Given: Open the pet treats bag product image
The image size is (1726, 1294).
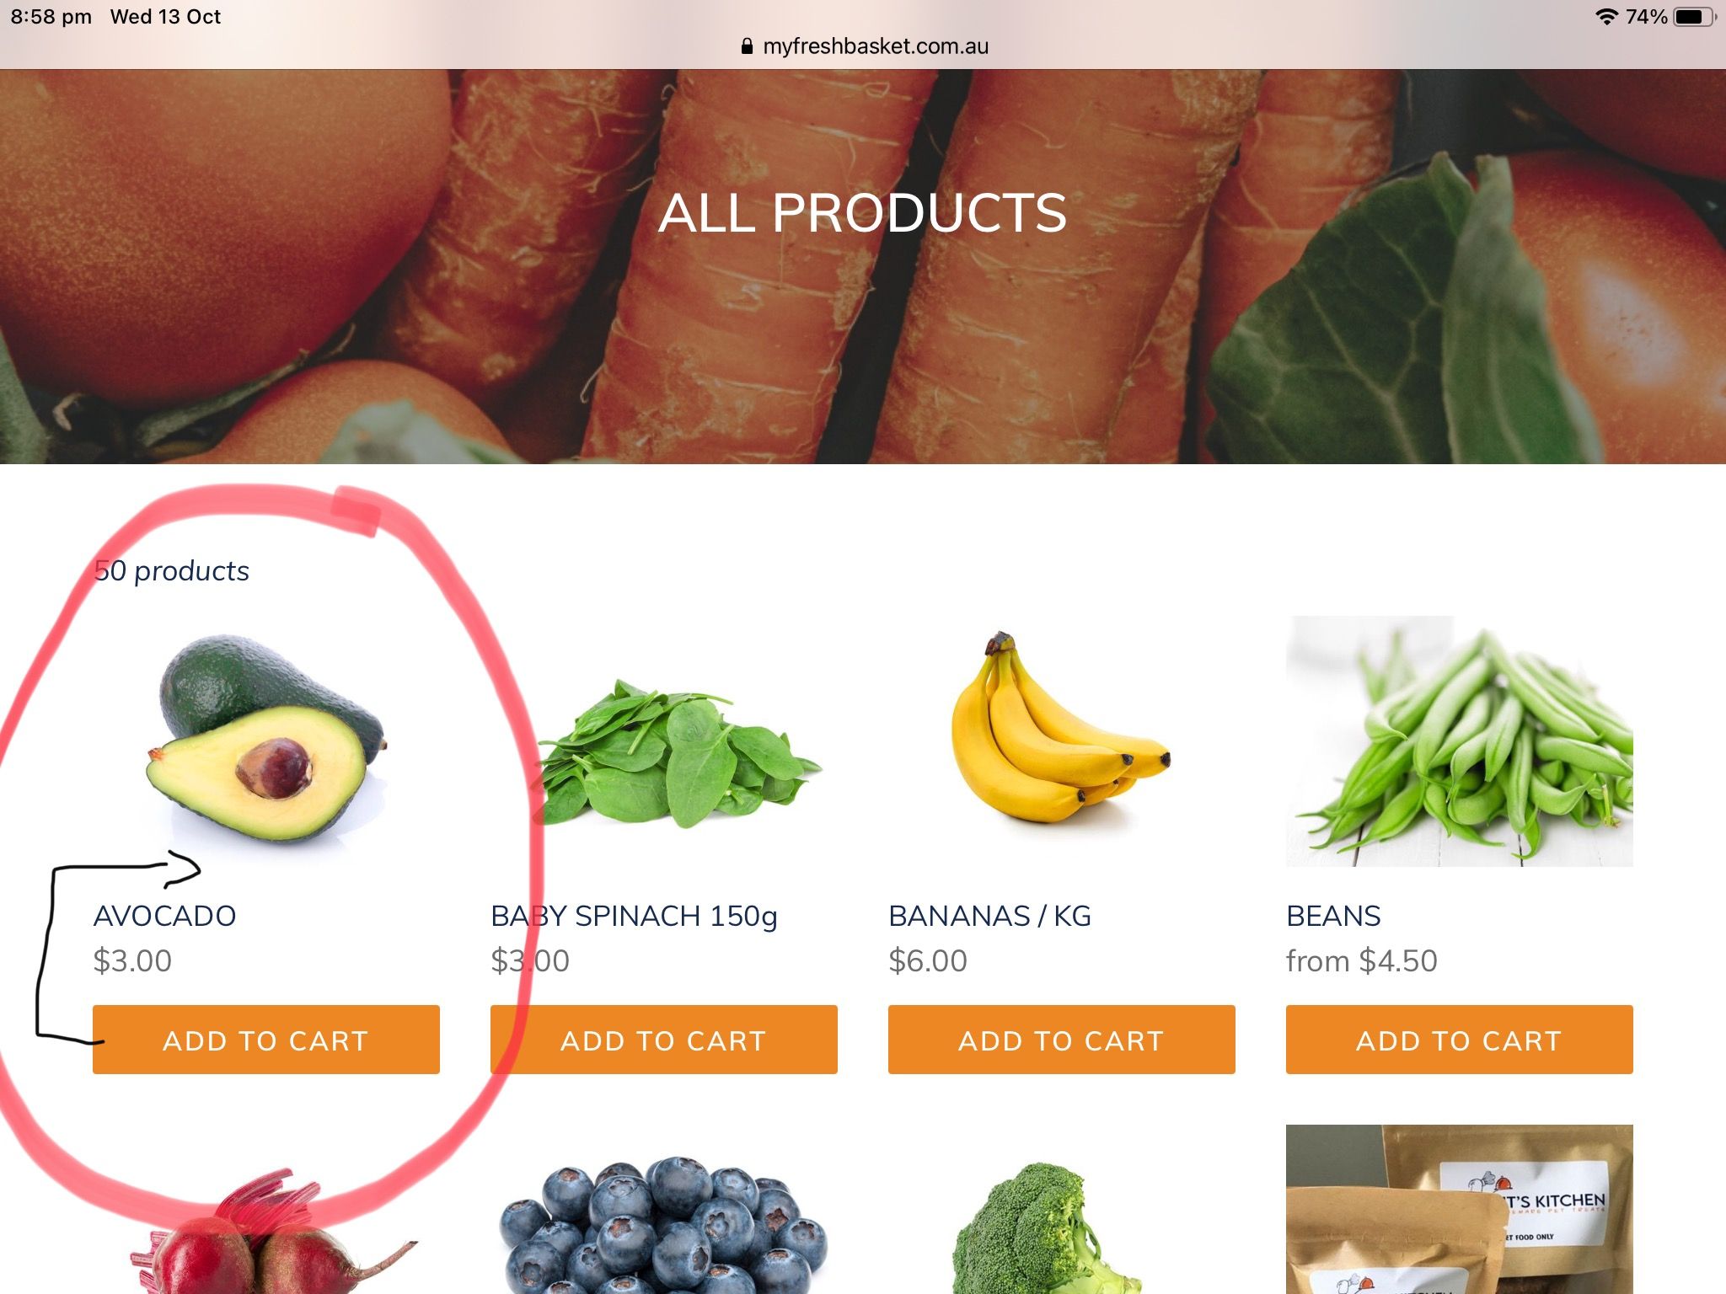Looking at the screenshot, I should [x=1460, y=1210].
